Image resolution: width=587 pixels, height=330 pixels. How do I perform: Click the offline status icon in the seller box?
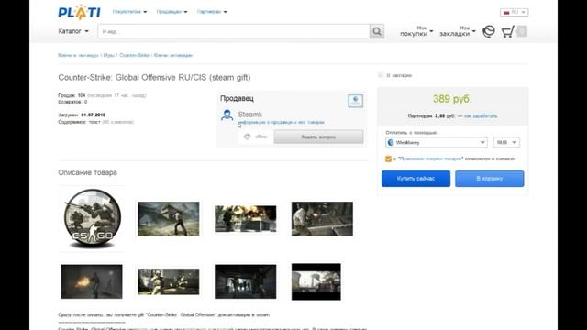pyautogui.click(x=247, y=137)
